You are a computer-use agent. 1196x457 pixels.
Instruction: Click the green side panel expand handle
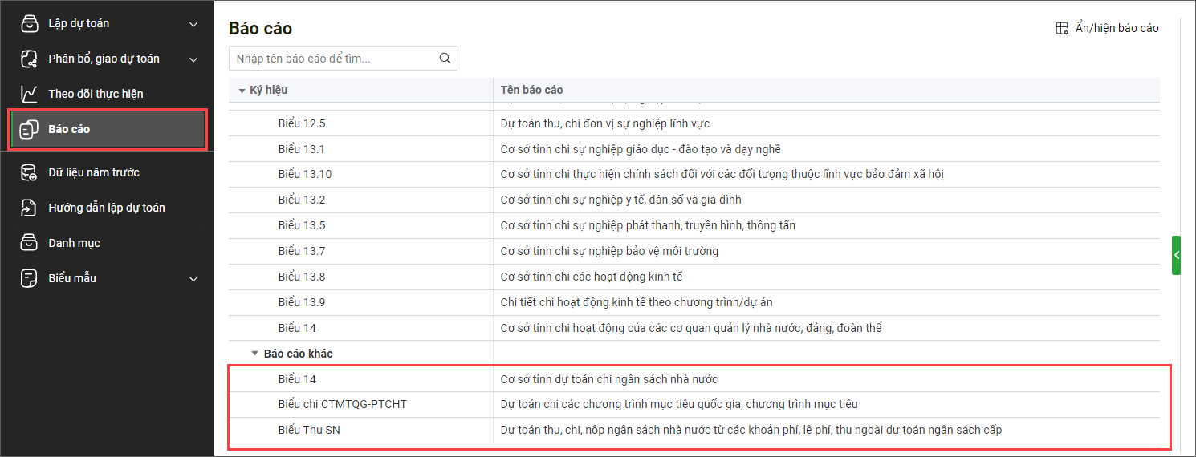1176,255
